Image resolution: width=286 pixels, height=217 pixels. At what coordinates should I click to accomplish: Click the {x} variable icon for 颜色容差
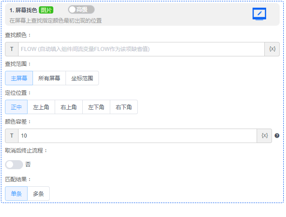pos(264,135)
